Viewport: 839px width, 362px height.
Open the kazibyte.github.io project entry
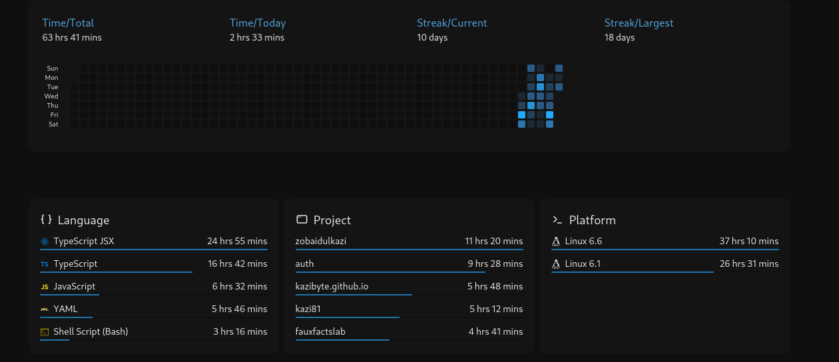[332, 287]
